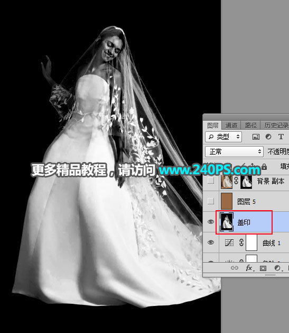Image resolution: width=289 pixels, height=333 pixels.
Task: Click the Curves adjustment icon on 曲线 1
Action: tap(229, 242)
